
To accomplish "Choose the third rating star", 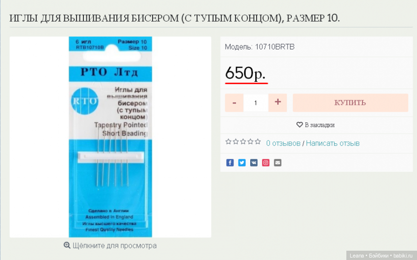I will (x=243, y=142).
